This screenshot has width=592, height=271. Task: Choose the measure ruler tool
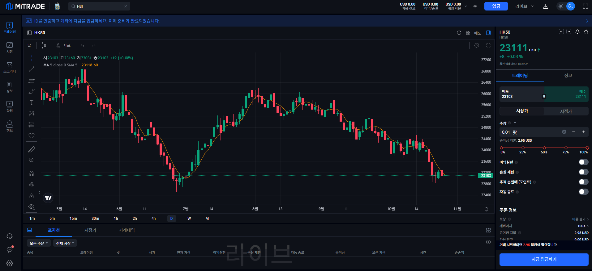tap(32, 149)
